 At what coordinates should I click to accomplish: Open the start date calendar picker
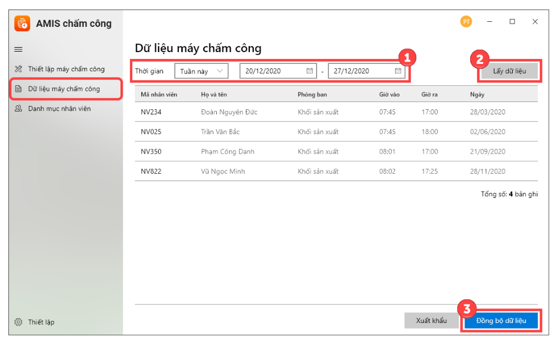point(309,71)
